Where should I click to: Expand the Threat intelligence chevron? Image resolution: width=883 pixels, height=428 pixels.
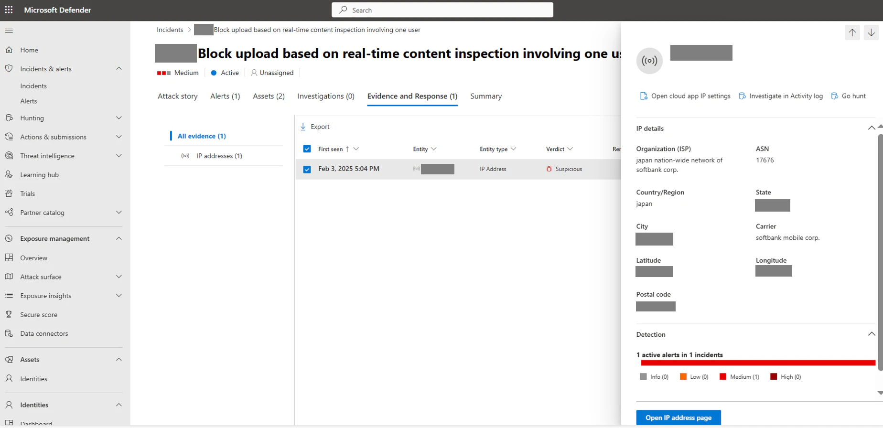click(119, 156)
